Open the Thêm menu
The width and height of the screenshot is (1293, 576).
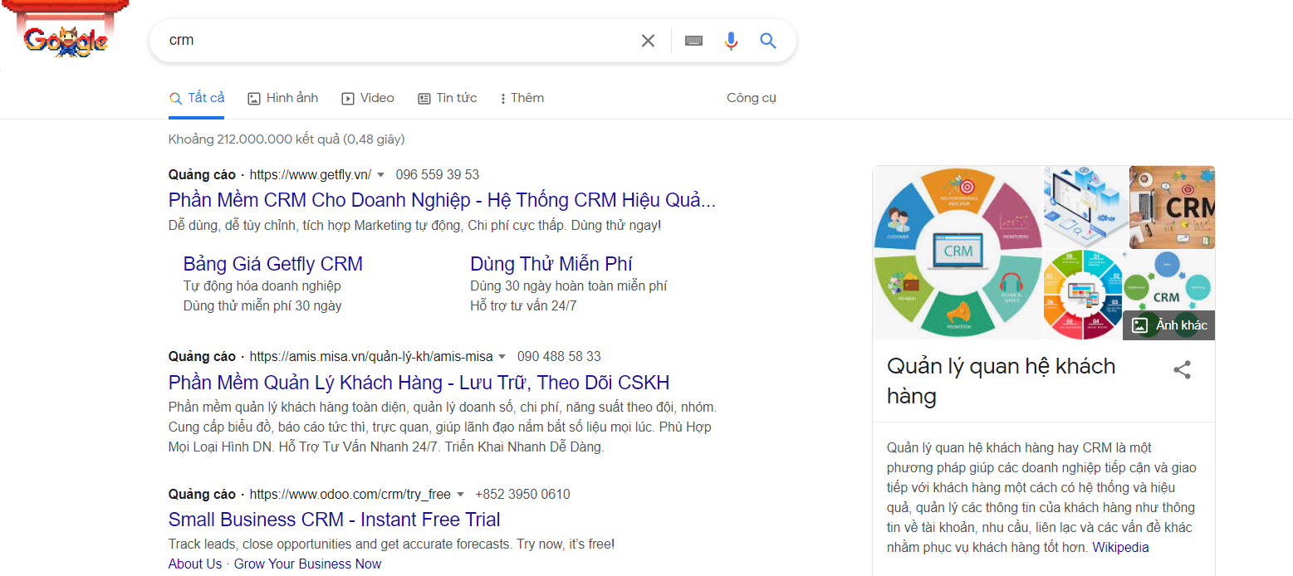[522, 98]
